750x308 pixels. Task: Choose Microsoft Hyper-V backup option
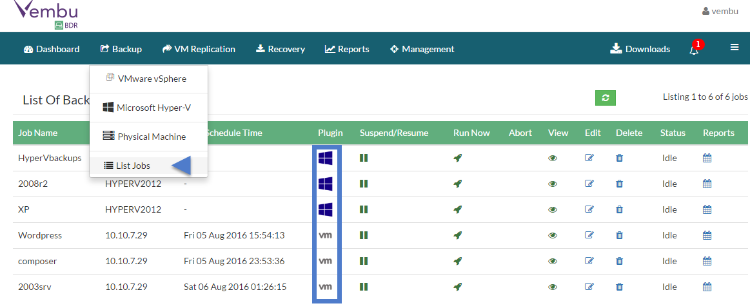pos(149,108)
